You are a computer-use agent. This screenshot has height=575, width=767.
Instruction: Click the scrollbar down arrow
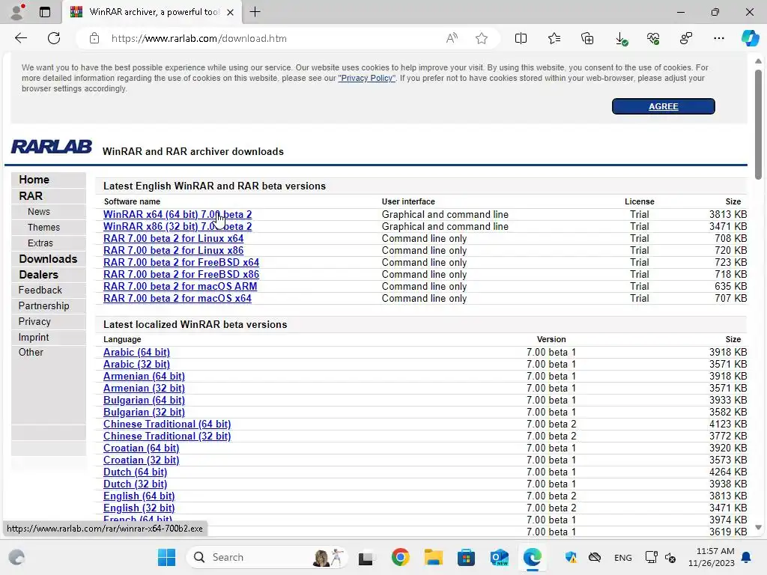click(x=758, y=527)
